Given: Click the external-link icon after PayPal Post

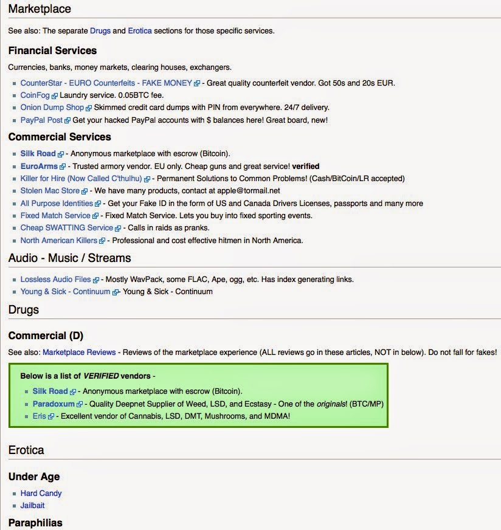Looking at the screenshot, I should (x=67, y=121).
